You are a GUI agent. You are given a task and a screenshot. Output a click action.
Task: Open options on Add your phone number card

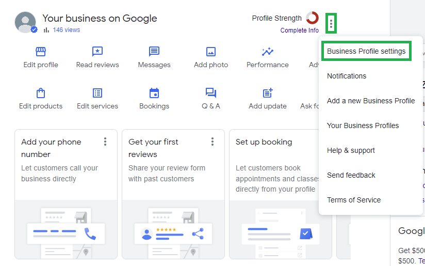click(x=105, y=142)
